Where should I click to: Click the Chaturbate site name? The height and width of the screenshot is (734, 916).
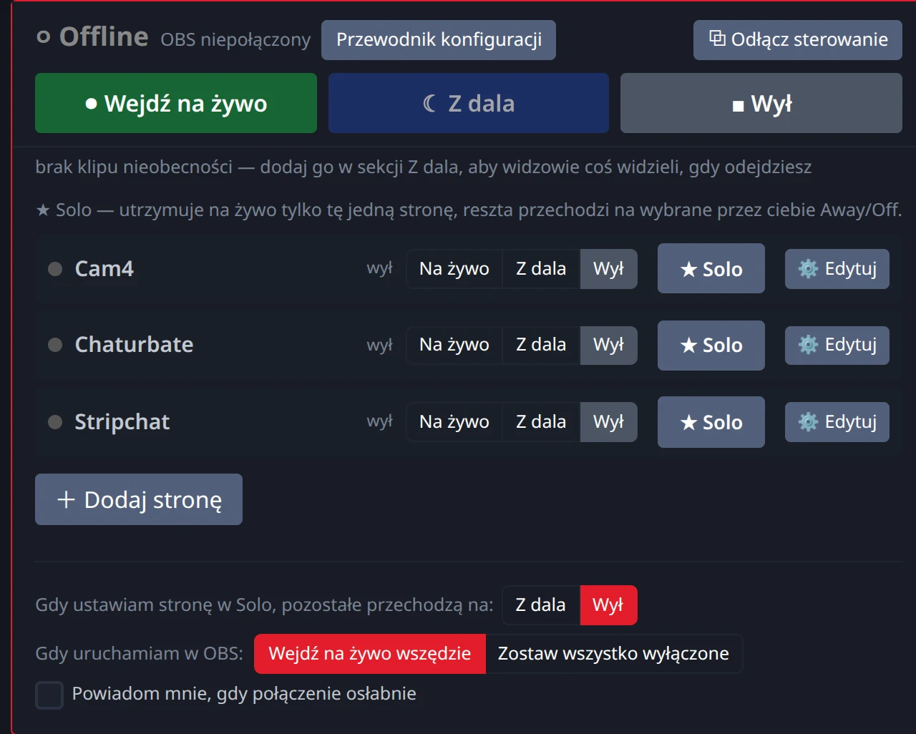tap(134, 345)
